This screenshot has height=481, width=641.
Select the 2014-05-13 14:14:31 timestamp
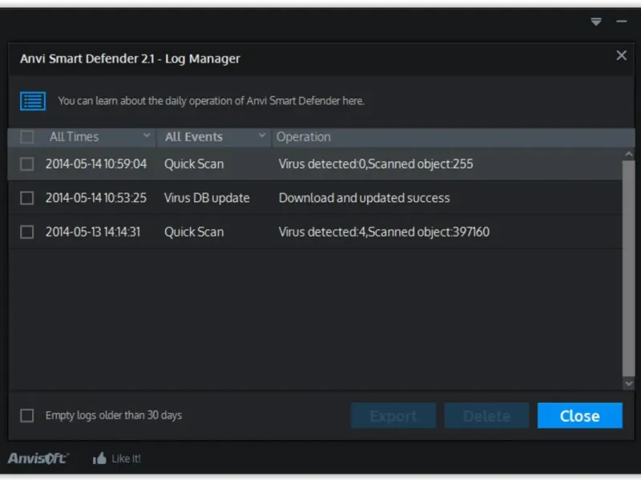point(93,232)
